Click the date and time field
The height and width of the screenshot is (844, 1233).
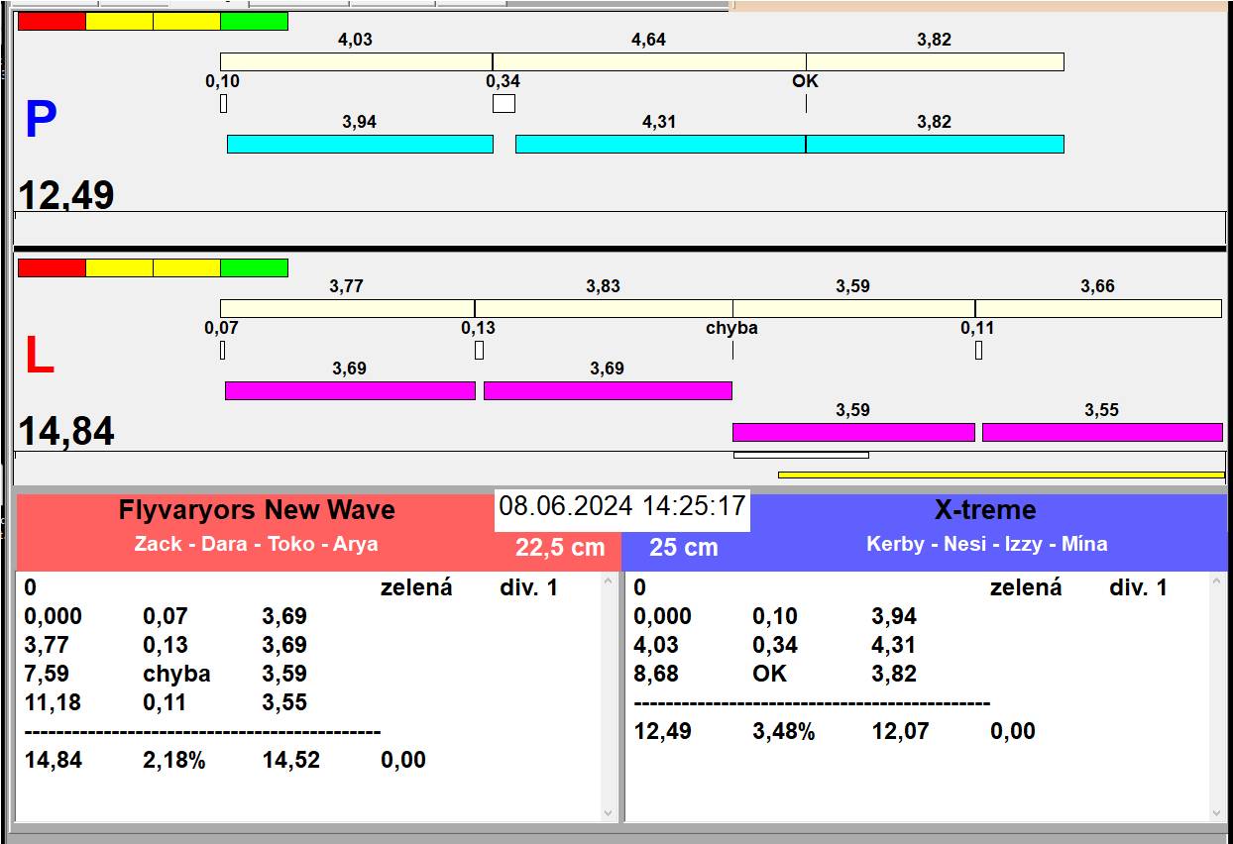(621, 507)
